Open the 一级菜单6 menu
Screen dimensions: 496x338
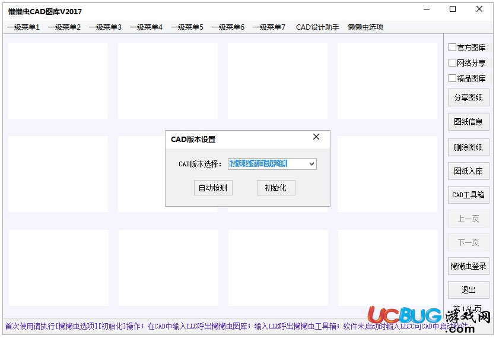click(x=228, y=27)
